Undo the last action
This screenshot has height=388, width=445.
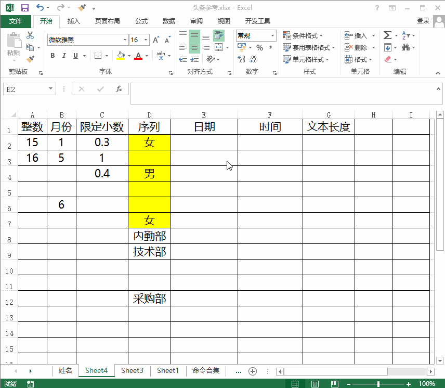pos(40,8)
